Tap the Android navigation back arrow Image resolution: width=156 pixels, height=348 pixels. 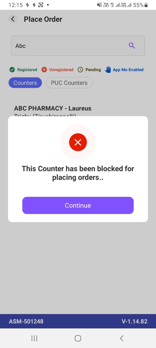tap(122, 338)
